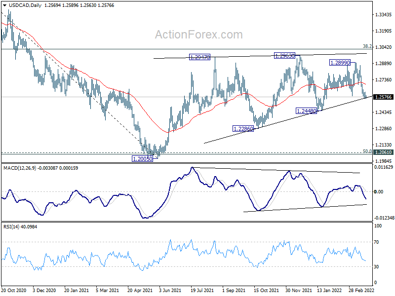Click the RSI 70 level axis label
This screenshot has width=395, height=296.
coord(376,242)
